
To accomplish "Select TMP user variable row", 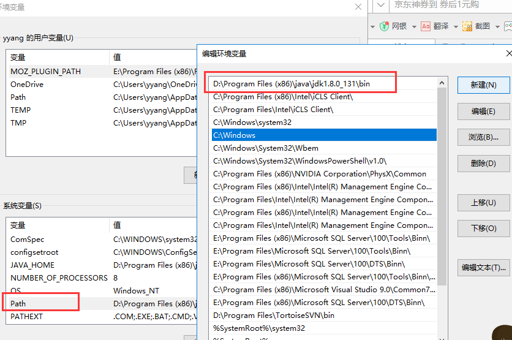I will 102,123.
